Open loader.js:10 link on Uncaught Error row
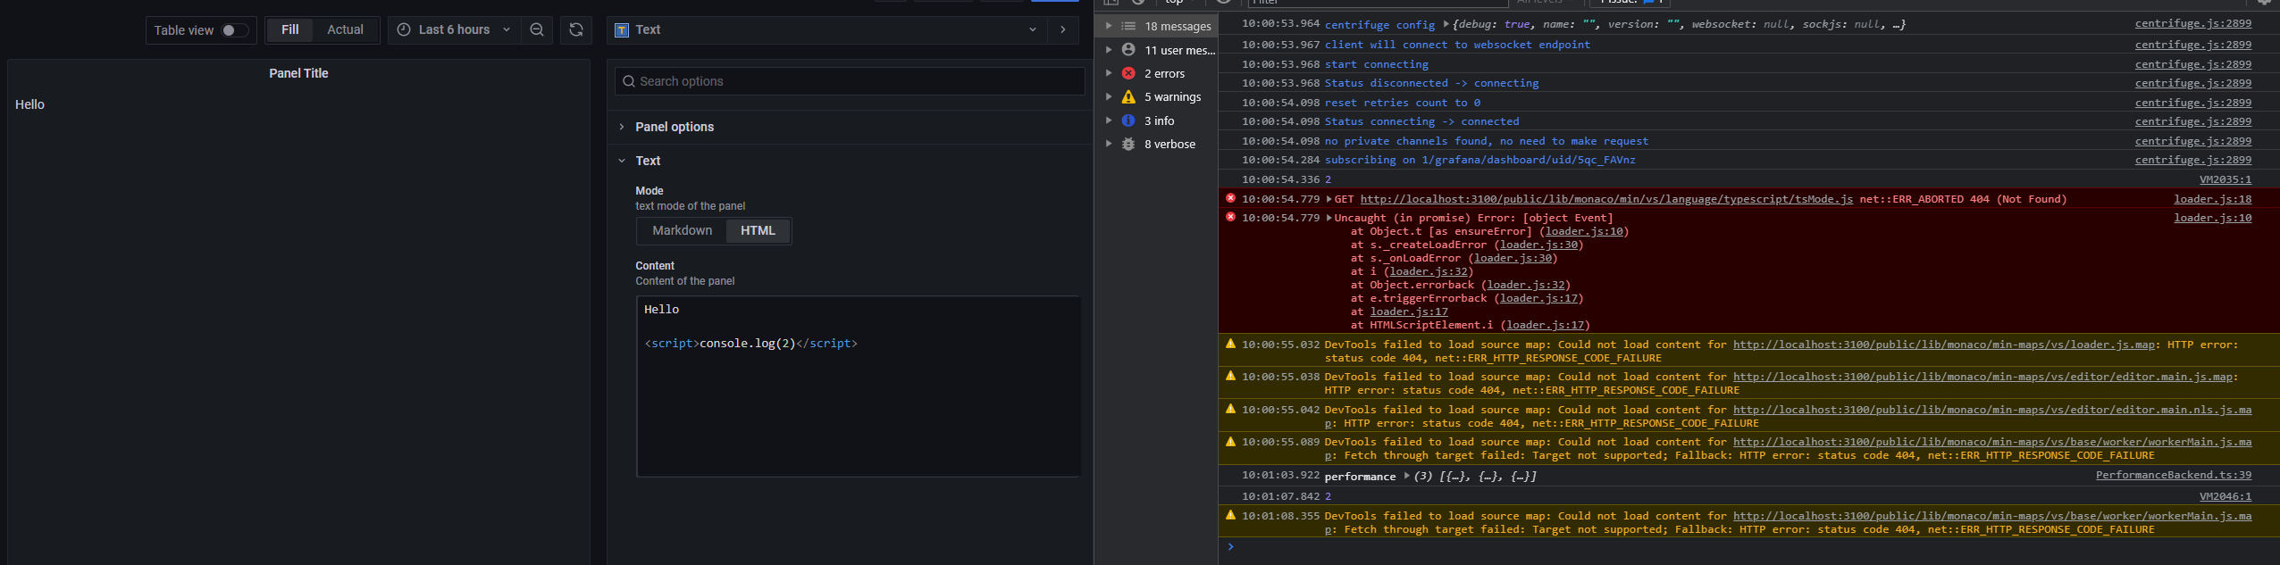The height and width of the screenshot is (565, 2280). click(x=2213, y=218)
